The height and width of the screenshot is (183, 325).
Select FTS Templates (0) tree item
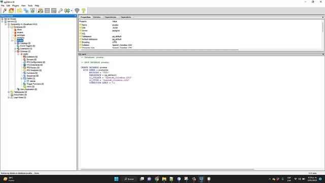34,70
